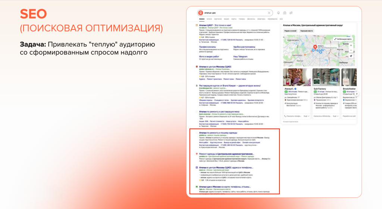The width and height of the screenshot is (382, 209).
Task: Click the 'Рядом со мной' filter chip
Action: coord(290,31)
